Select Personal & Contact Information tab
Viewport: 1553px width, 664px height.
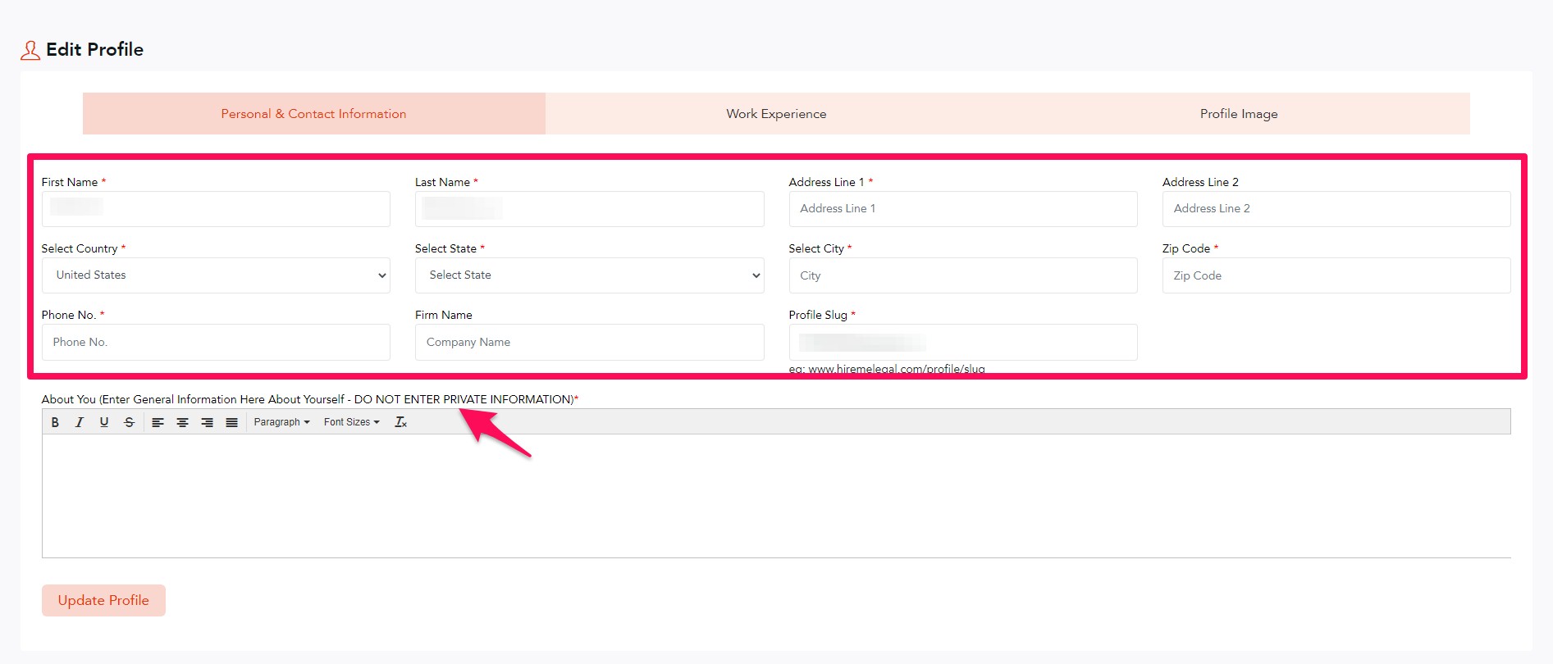[x=313, y=114]
